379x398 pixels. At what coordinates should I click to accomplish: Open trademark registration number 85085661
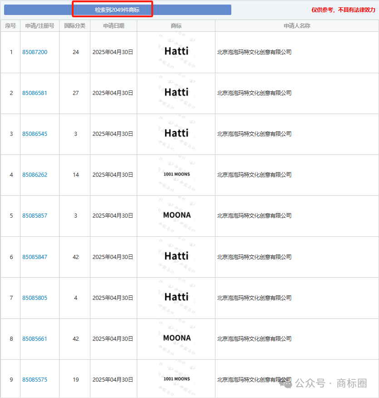pyautogui.click(x=35, y=338)
